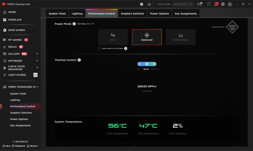Click the OMEN Gaming Hub red diamond logo
Screen dimensions: 253x151
pos(4,4)
